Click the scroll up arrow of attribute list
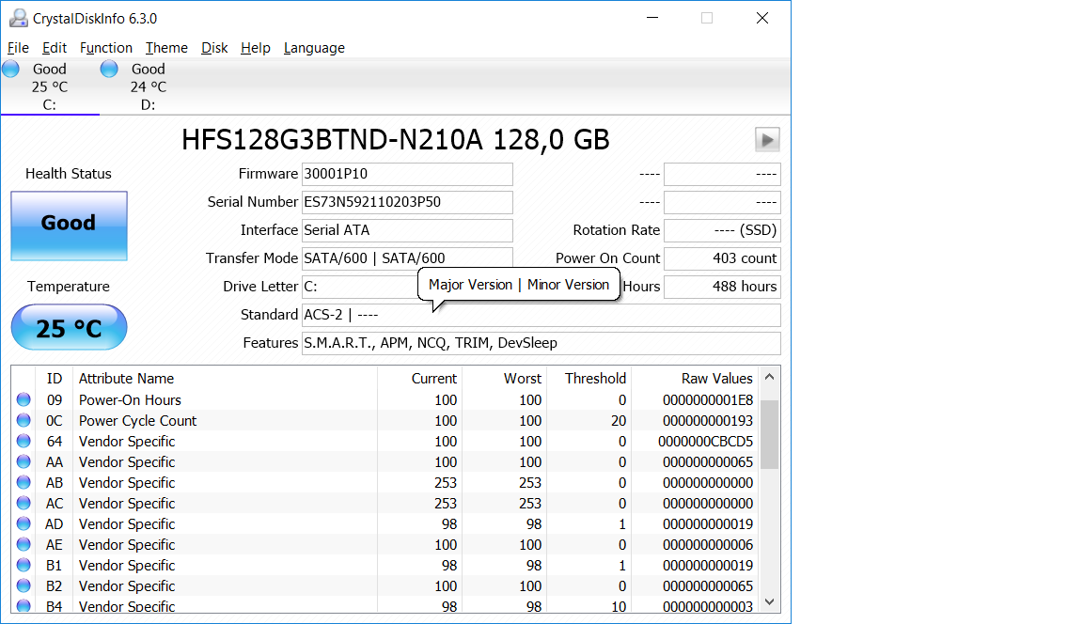The image size is (1083, 624). coord(770,378)
